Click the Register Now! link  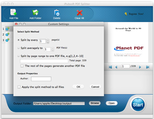pos(136,14)
